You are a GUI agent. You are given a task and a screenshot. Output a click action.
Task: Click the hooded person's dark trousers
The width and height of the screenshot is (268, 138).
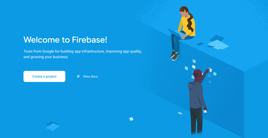[x=196, y=120]
